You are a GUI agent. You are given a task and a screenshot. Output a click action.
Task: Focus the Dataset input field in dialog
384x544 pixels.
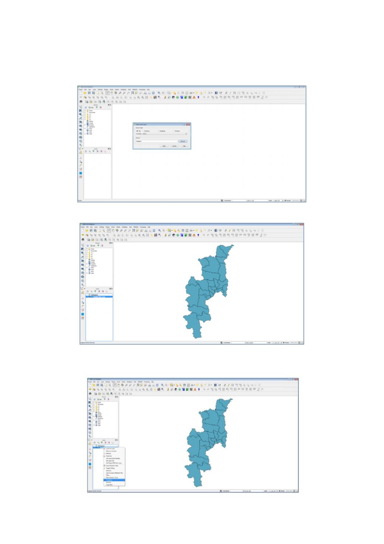point(160,141)
